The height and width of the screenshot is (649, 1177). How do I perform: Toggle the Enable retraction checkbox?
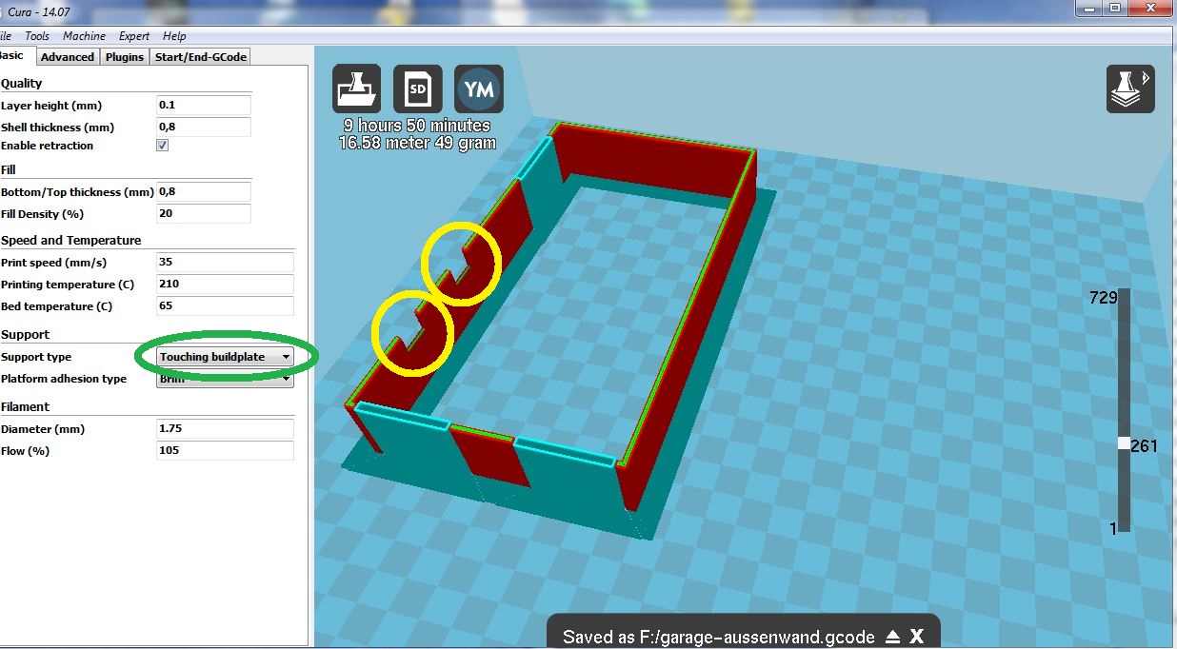pyautogui.click(x=162, y=146)
